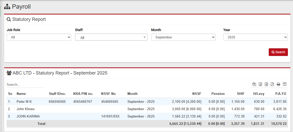Export report to Excel
Image resolution: width=293 pixels, height=132 pixels.
pyautogui.click(x=260, y=84)
